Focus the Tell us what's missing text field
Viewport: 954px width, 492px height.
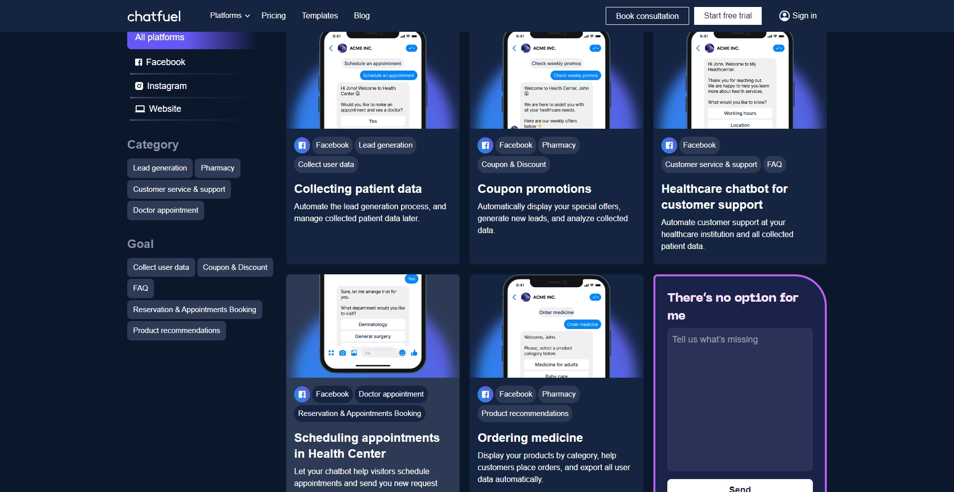[740, 400]
